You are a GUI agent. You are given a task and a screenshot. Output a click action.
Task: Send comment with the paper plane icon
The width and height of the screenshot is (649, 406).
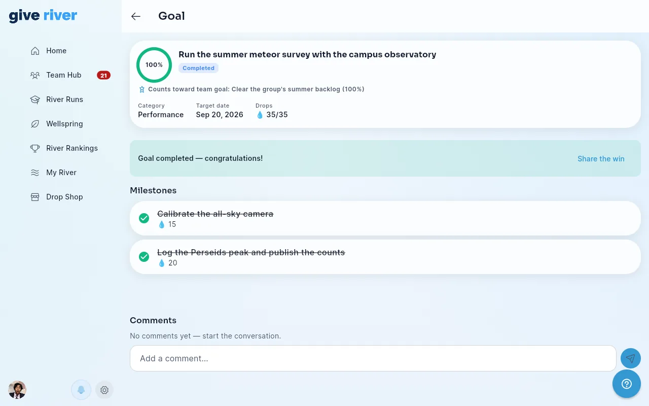pyautogui.click(x=630, y=358)
